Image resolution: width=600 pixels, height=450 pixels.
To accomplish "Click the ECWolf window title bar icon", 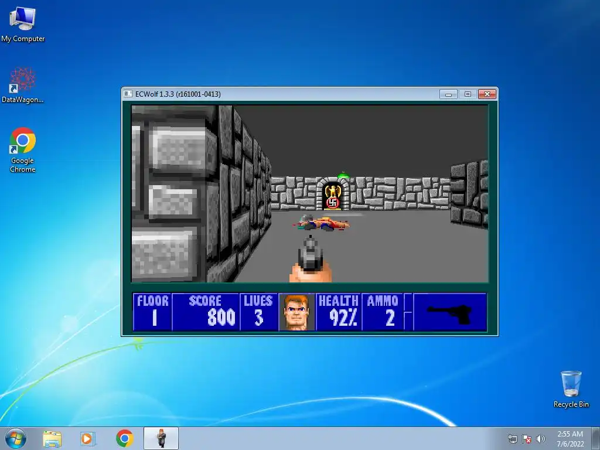I will [128, 94].
